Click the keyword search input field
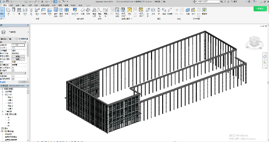Image resolution: width=269 pixels, height=142 pixels. click(x=207, y=2)
